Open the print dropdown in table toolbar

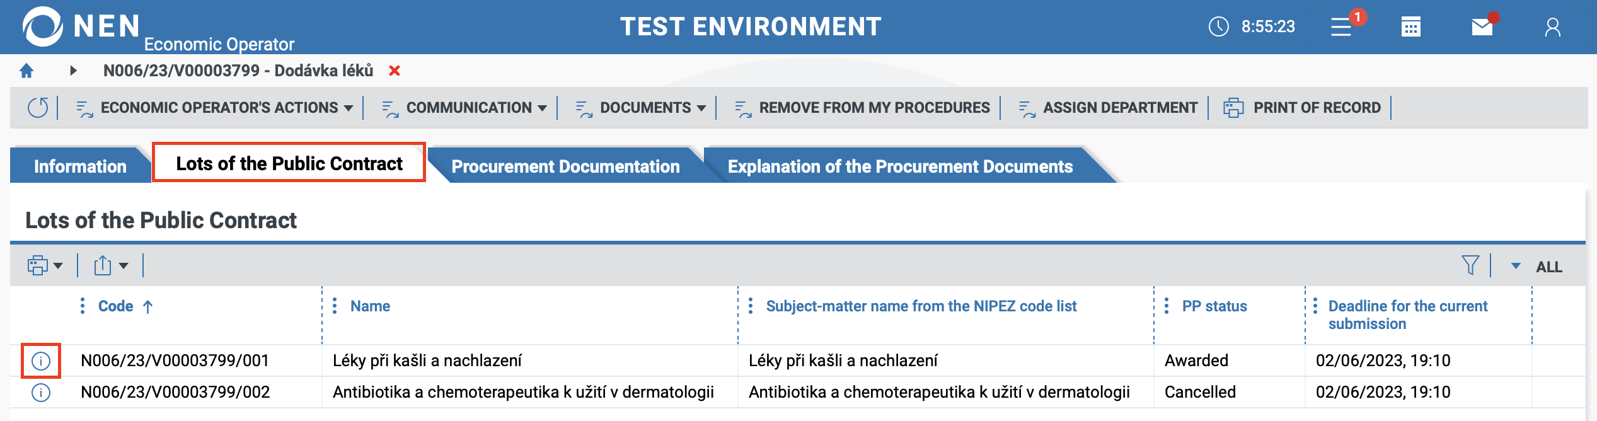pos(45,265)
